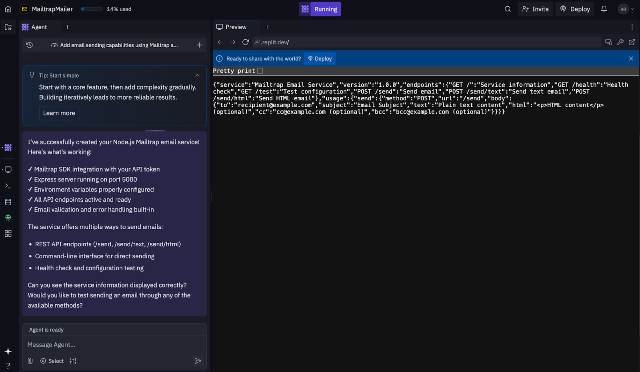Open the preview in an external tab
The image size is (640, 372).
tap(632, 42)
